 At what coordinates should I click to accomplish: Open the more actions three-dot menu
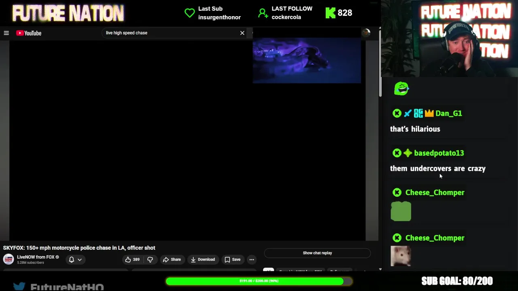pos(252,259)
